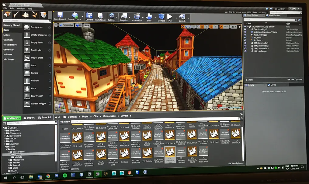Toggle grid snapping in the viewport
The height and width of the screenshot is (184, 309).
tap(202, 27)
